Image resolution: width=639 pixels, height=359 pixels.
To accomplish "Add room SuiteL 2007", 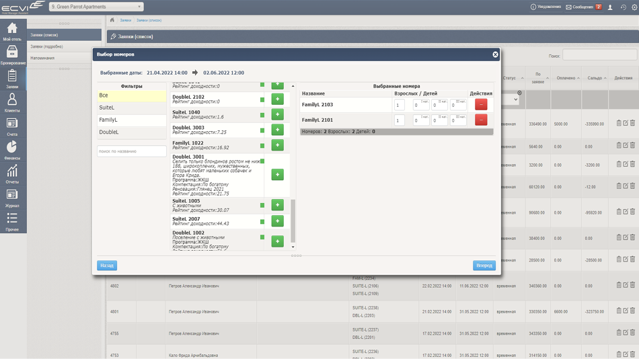I will pos(278,221).
